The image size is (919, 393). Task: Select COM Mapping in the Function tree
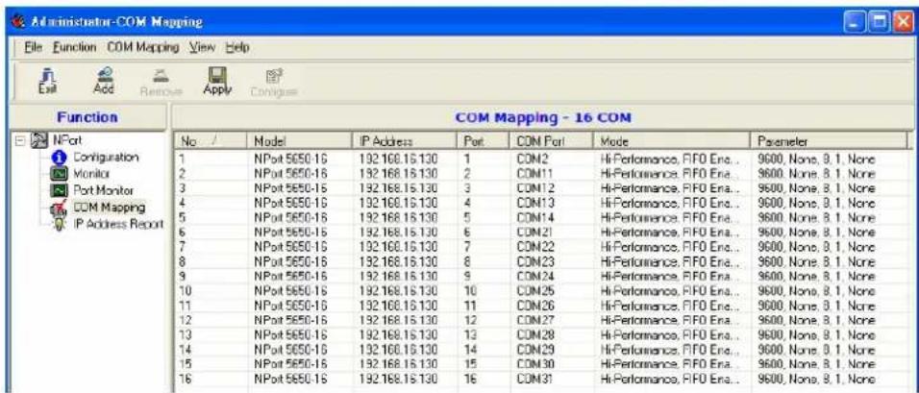point(109,208)
